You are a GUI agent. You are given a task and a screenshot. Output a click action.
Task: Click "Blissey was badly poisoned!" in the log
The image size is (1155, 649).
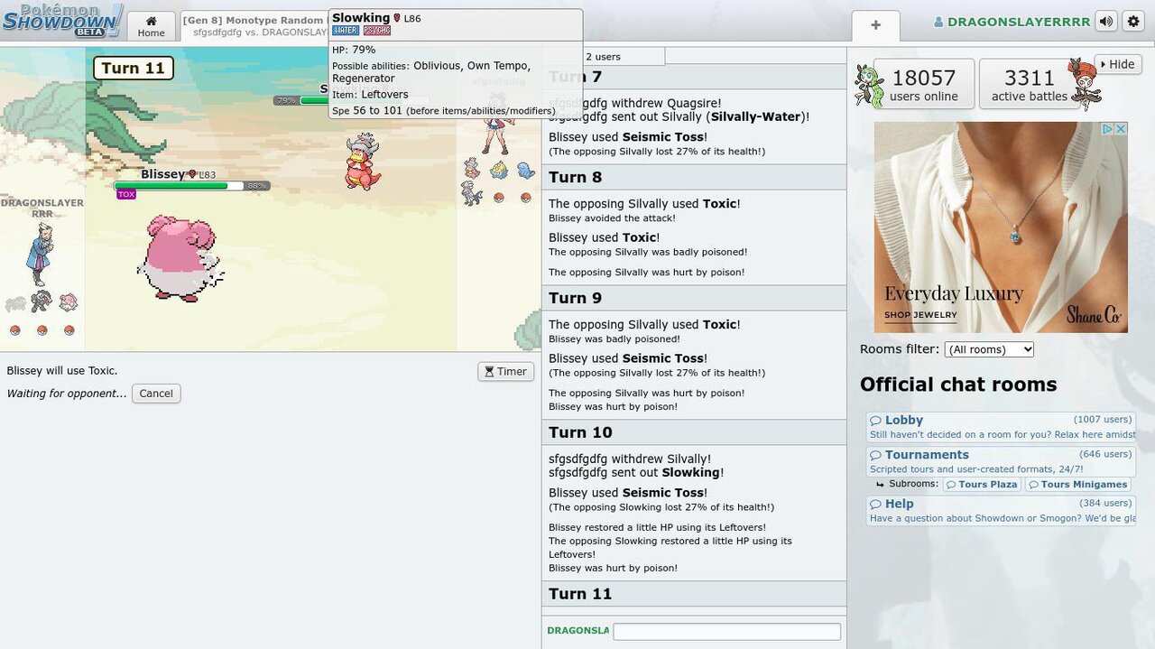pyautogui.click(x=614, y=339)
